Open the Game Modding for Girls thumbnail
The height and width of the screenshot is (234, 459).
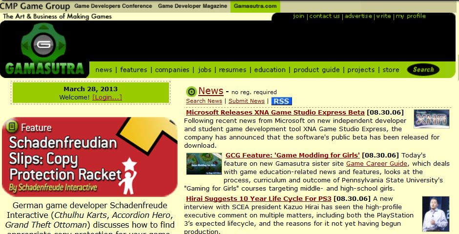pos(204,164)
